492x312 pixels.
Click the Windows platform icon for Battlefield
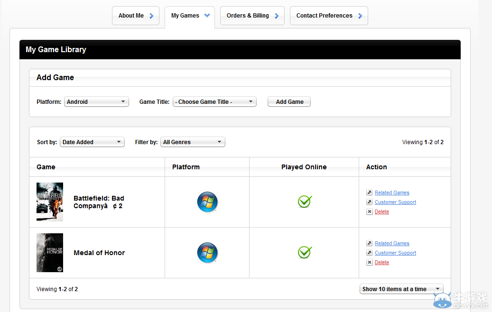(x=207, y=202)
